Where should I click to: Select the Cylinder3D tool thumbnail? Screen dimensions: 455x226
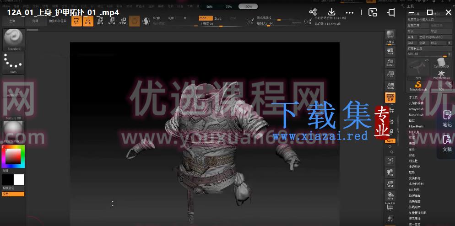click(x=441, y=63)
